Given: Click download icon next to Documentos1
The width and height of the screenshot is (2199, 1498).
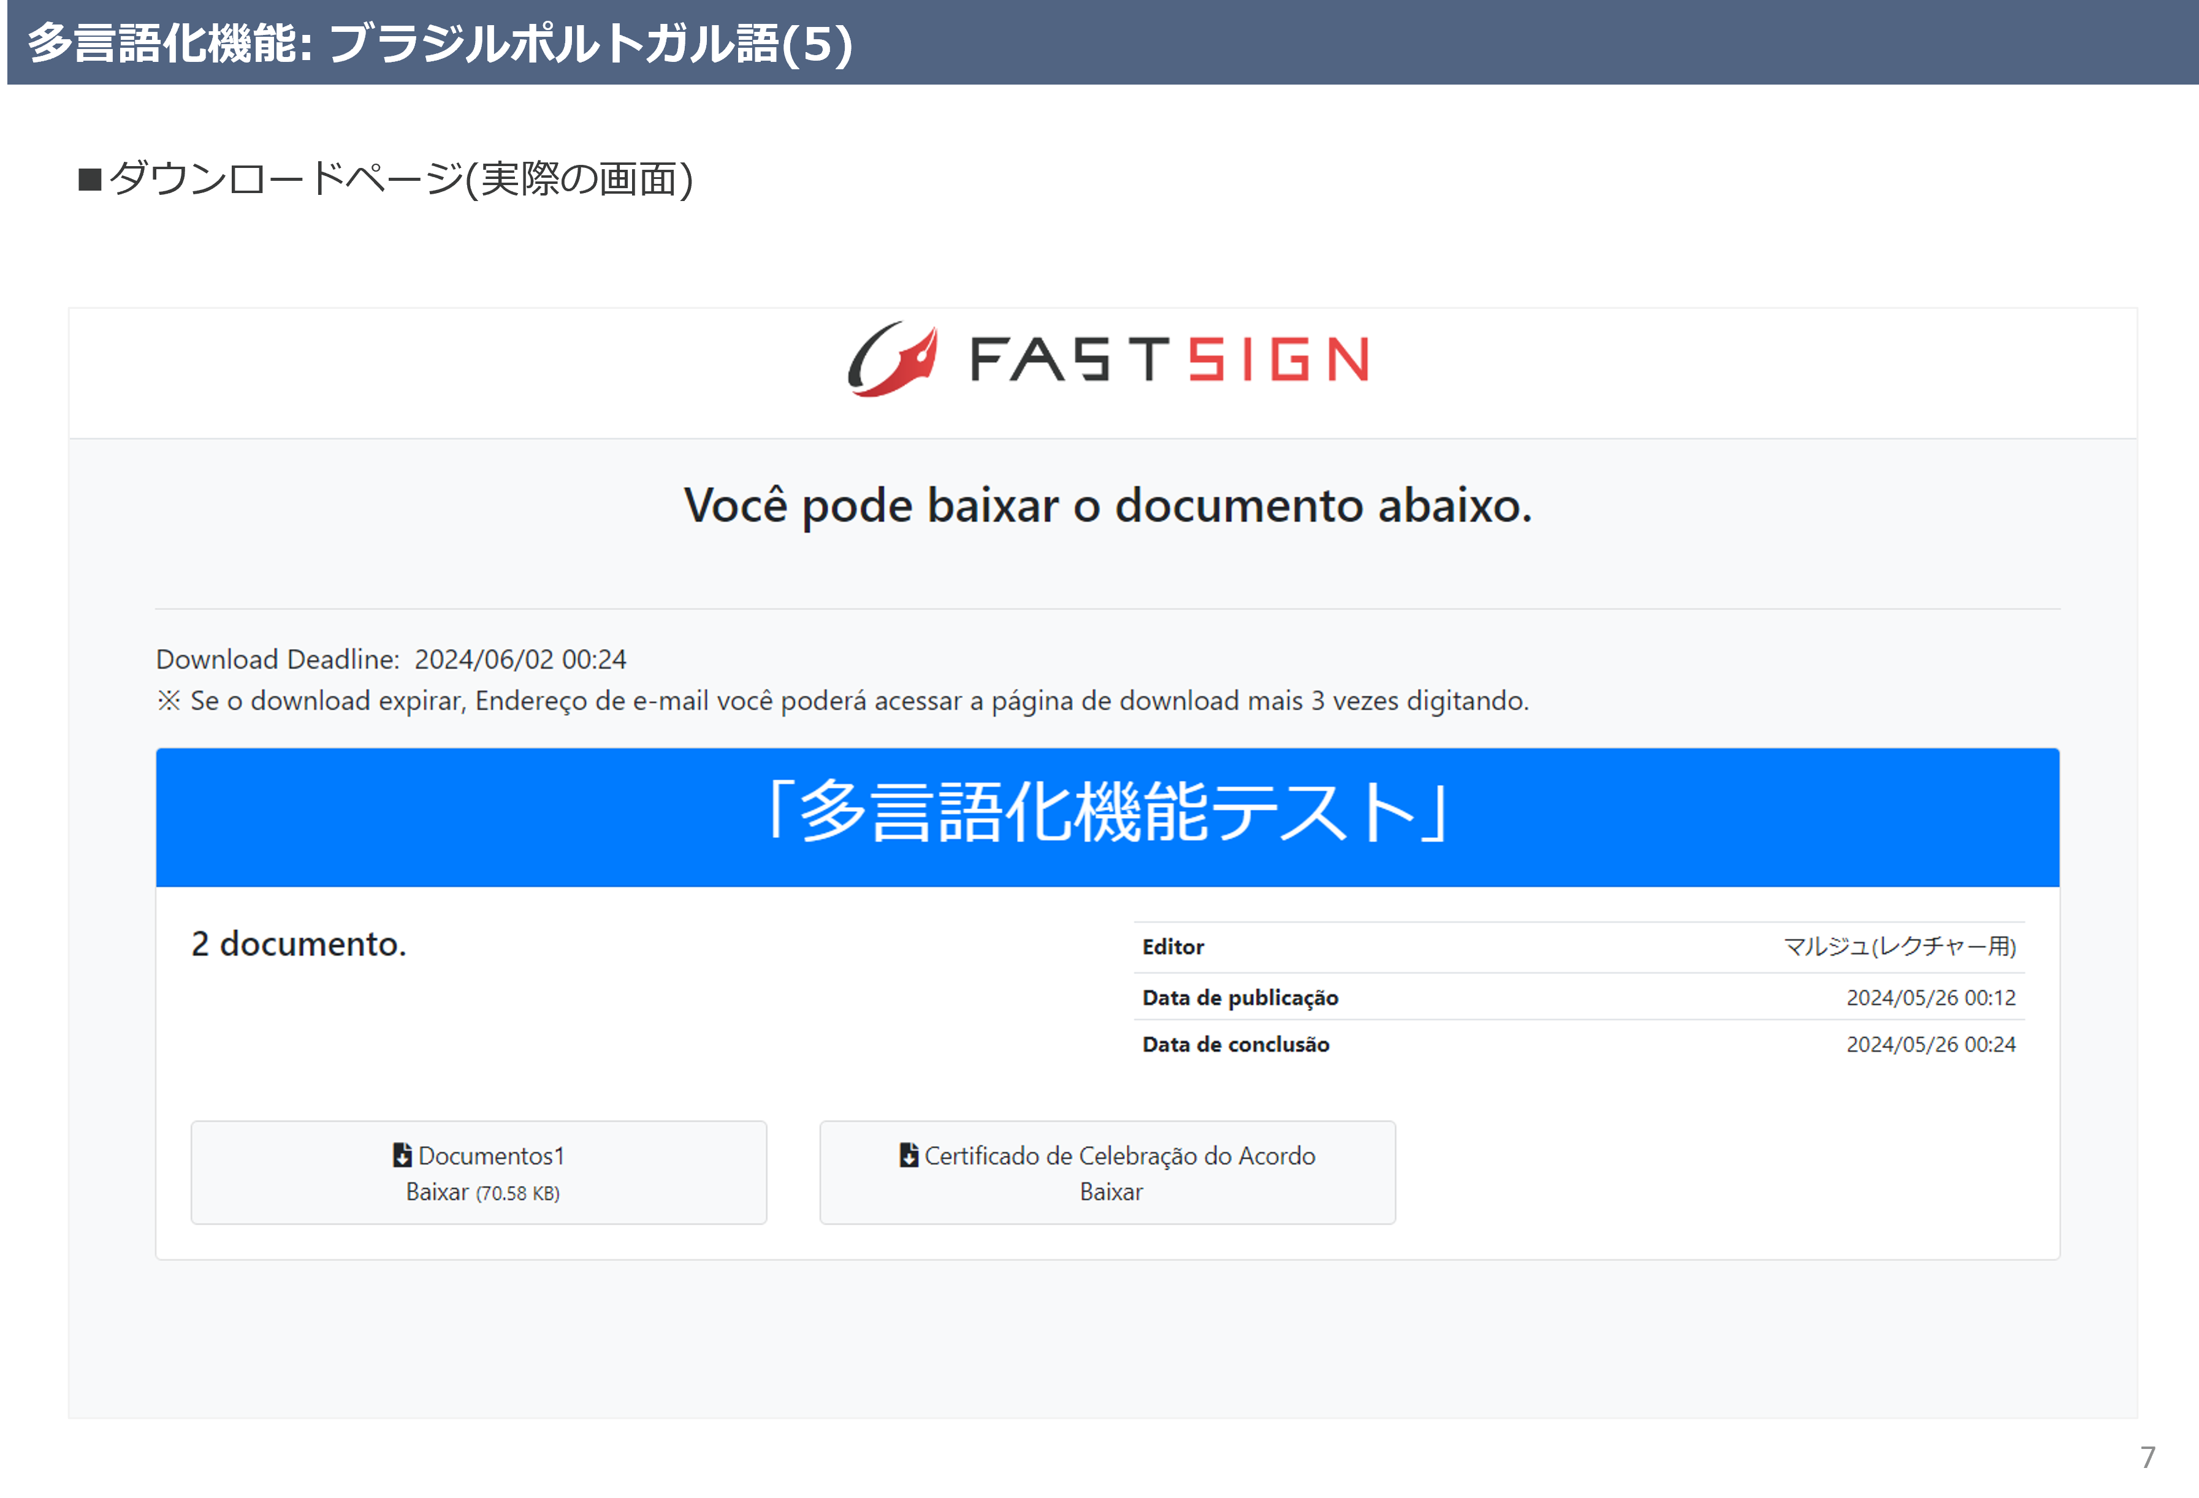Looking at the screenshot, I should pos(402,1155).
